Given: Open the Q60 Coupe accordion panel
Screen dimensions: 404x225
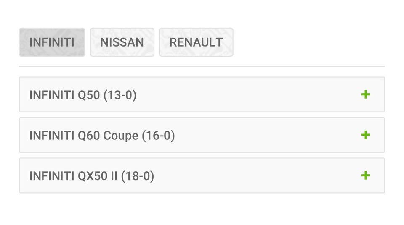Looking at the screenshot, I should (202, 135).
